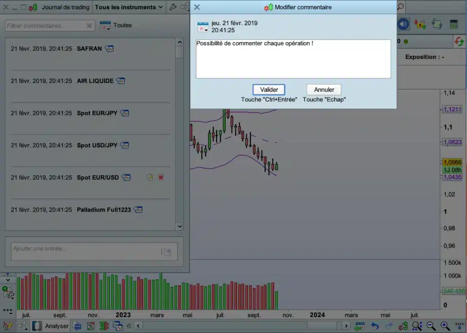467x333 pixels.
Task: Open the SAFRAN chart icon
Action: [109, 48]
